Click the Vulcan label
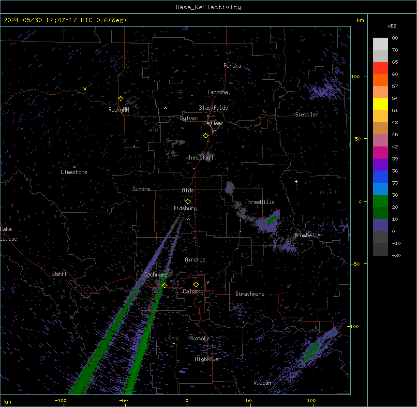Screen dimensions: 417x407 [x=262, y=383]
